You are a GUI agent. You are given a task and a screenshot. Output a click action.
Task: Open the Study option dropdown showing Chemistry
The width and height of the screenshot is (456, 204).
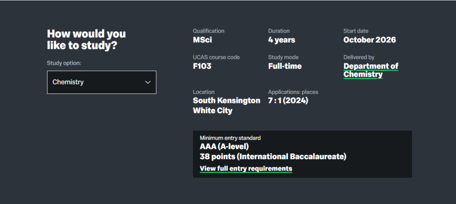(x=101, y=82)
